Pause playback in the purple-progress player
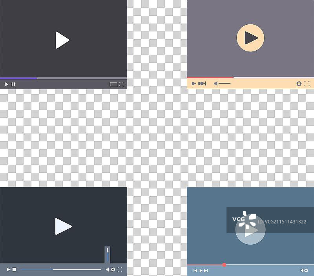The height and width of the screenshot is (276, 314). pyautogui.click(x=13, y=84)
